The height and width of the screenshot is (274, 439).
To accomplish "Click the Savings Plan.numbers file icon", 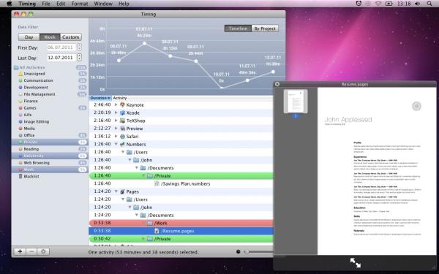I will tap(157, 183).
